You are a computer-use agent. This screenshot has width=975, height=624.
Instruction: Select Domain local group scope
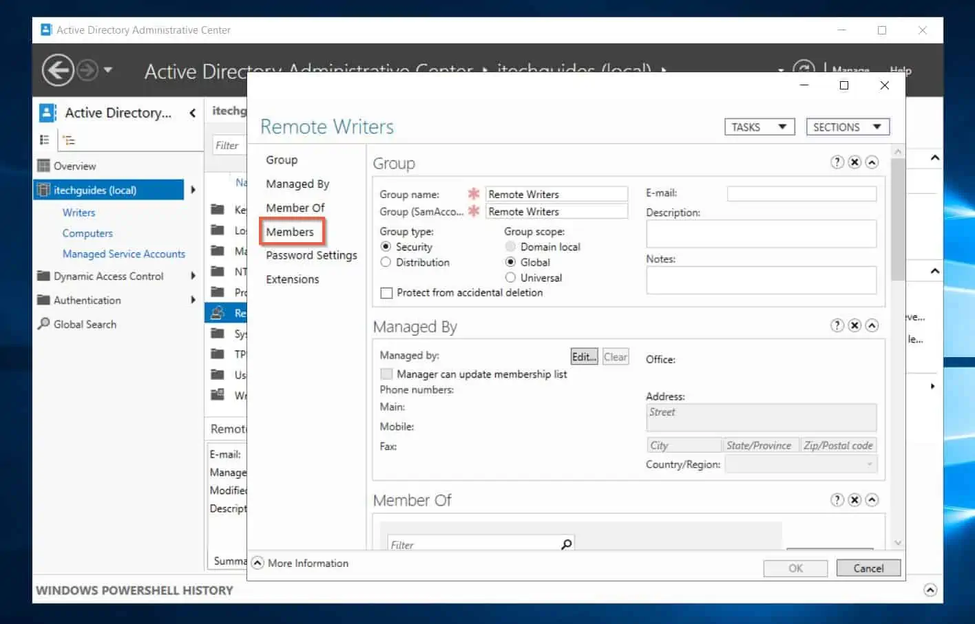pos(510,246)
